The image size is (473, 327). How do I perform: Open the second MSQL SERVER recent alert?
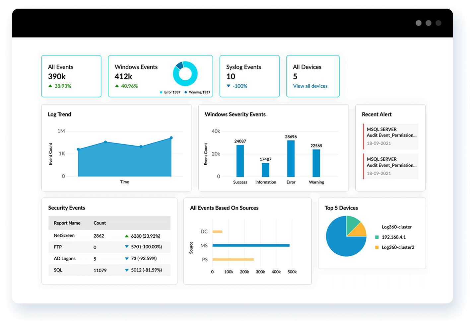tap(391, 166)
